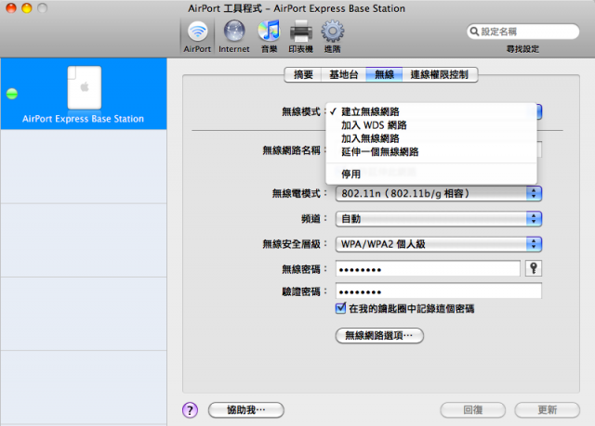This screenshot has width=595, height=426.
Task: Switch to the 基地台 tab
Action: (x=344, y=74)
